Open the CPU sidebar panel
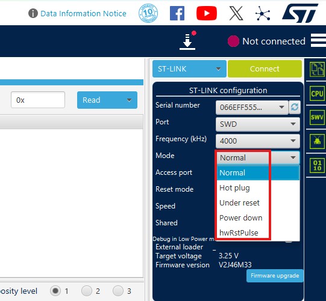The width and height of the screenshot is (326, 301). pyautogui.click(x=317, y=94)
